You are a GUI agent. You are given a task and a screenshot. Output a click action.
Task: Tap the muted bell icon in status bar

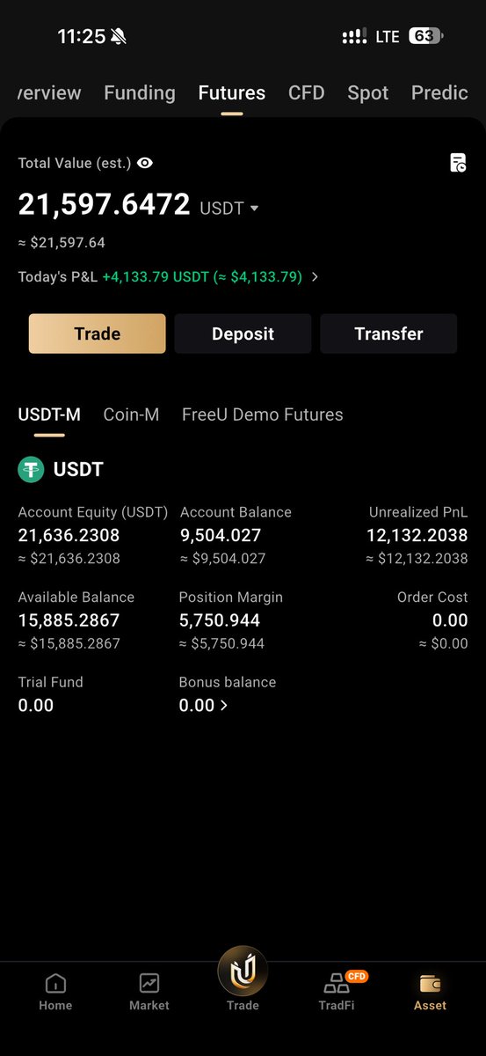tap(119, 36)
